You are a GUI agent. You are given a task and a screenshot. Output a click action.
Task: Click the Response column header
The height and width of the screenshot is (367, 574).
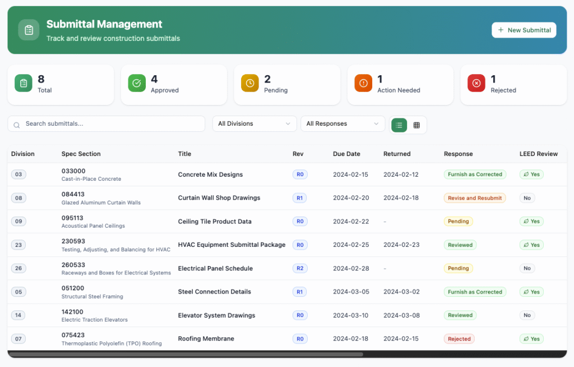click(458, 154)
